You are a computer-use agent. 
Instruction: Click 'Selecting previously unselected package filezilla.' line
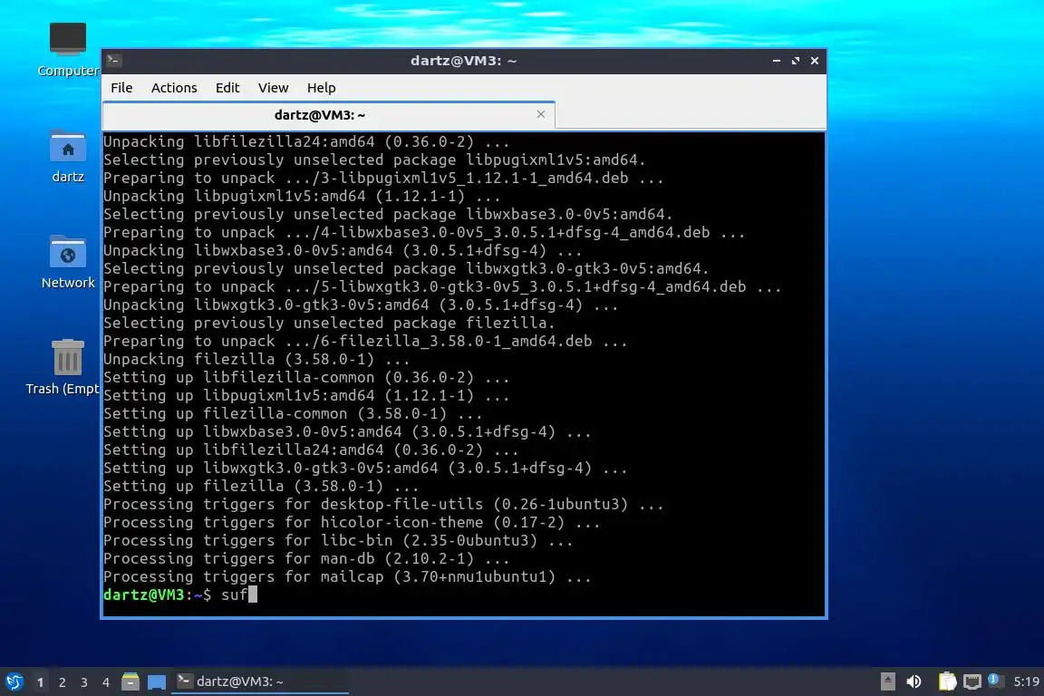pyautogui.click(x=329, y=323)
